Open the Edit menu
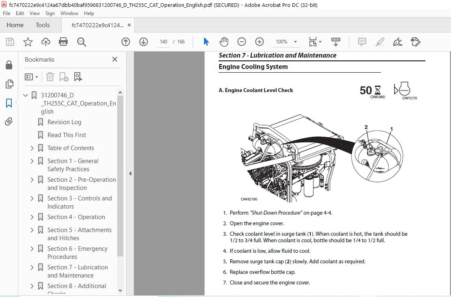The width and height of the screenshot is (451, 297). [20, 13]
